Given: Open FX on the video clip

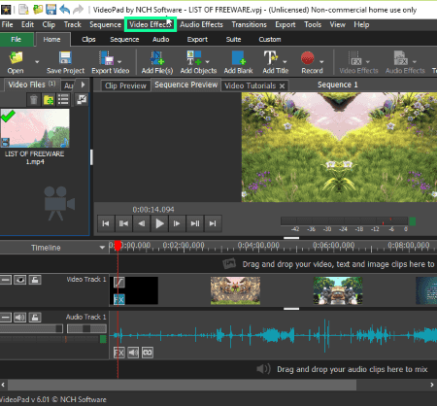Looking at the screenshot, I should click(x=118, y=299).
